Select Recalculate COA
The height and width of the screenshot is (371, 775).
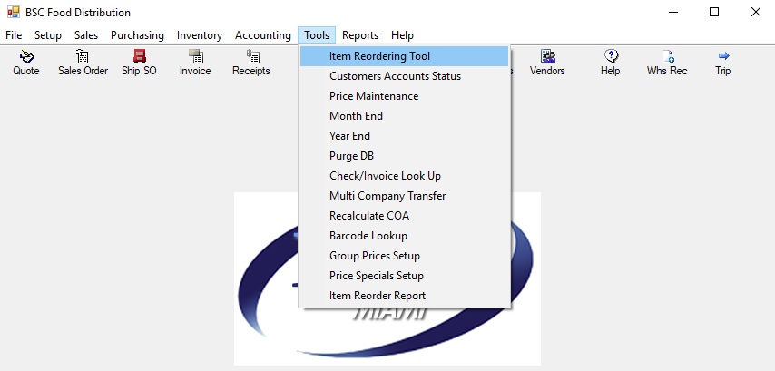coord(405,216)
